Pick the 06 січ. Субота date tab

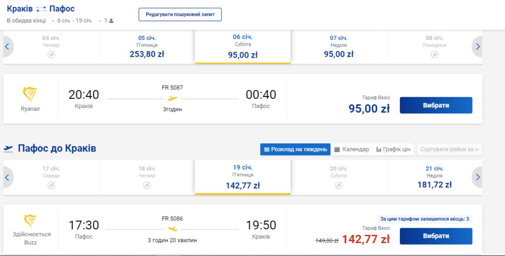(x=243, y=47)
